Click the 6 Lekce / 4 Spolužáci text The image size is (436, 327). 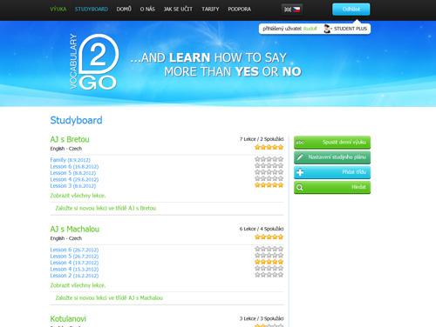point(262,229)
